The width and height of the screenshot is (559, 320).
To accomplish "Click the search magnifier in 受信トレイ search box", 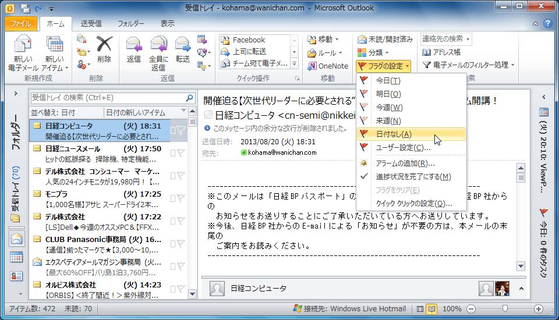I will click(190, 98).
